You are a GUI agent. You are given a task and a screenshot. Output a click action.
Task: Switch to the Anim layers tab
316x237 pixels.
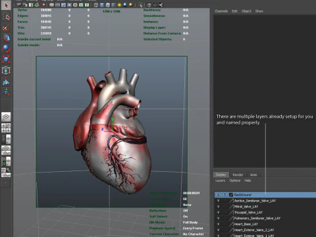coord(253,174)
